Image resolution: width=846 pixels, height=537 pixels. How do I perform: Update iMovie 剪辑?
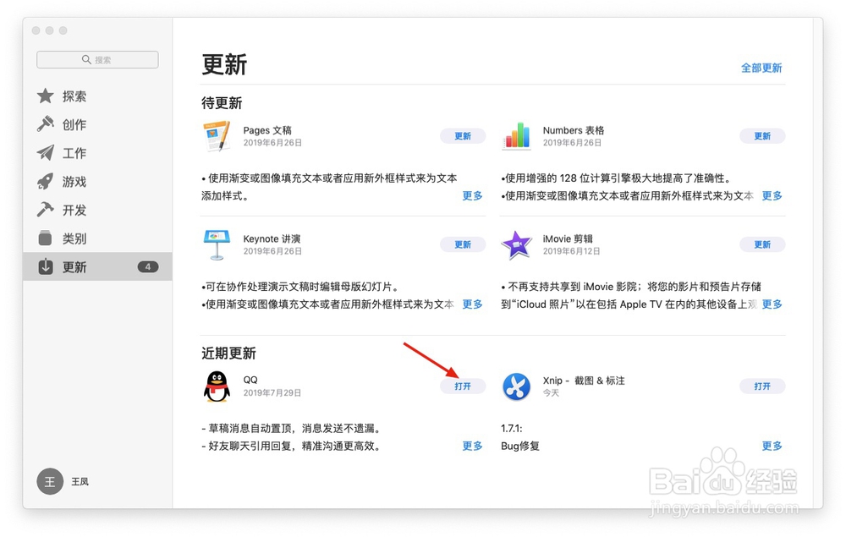(x=762, y=244)
